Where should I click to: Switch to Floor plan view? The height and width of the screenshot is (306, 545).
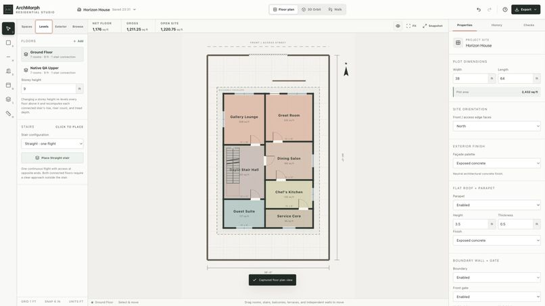pyautogui.click(x=283, y=9)
